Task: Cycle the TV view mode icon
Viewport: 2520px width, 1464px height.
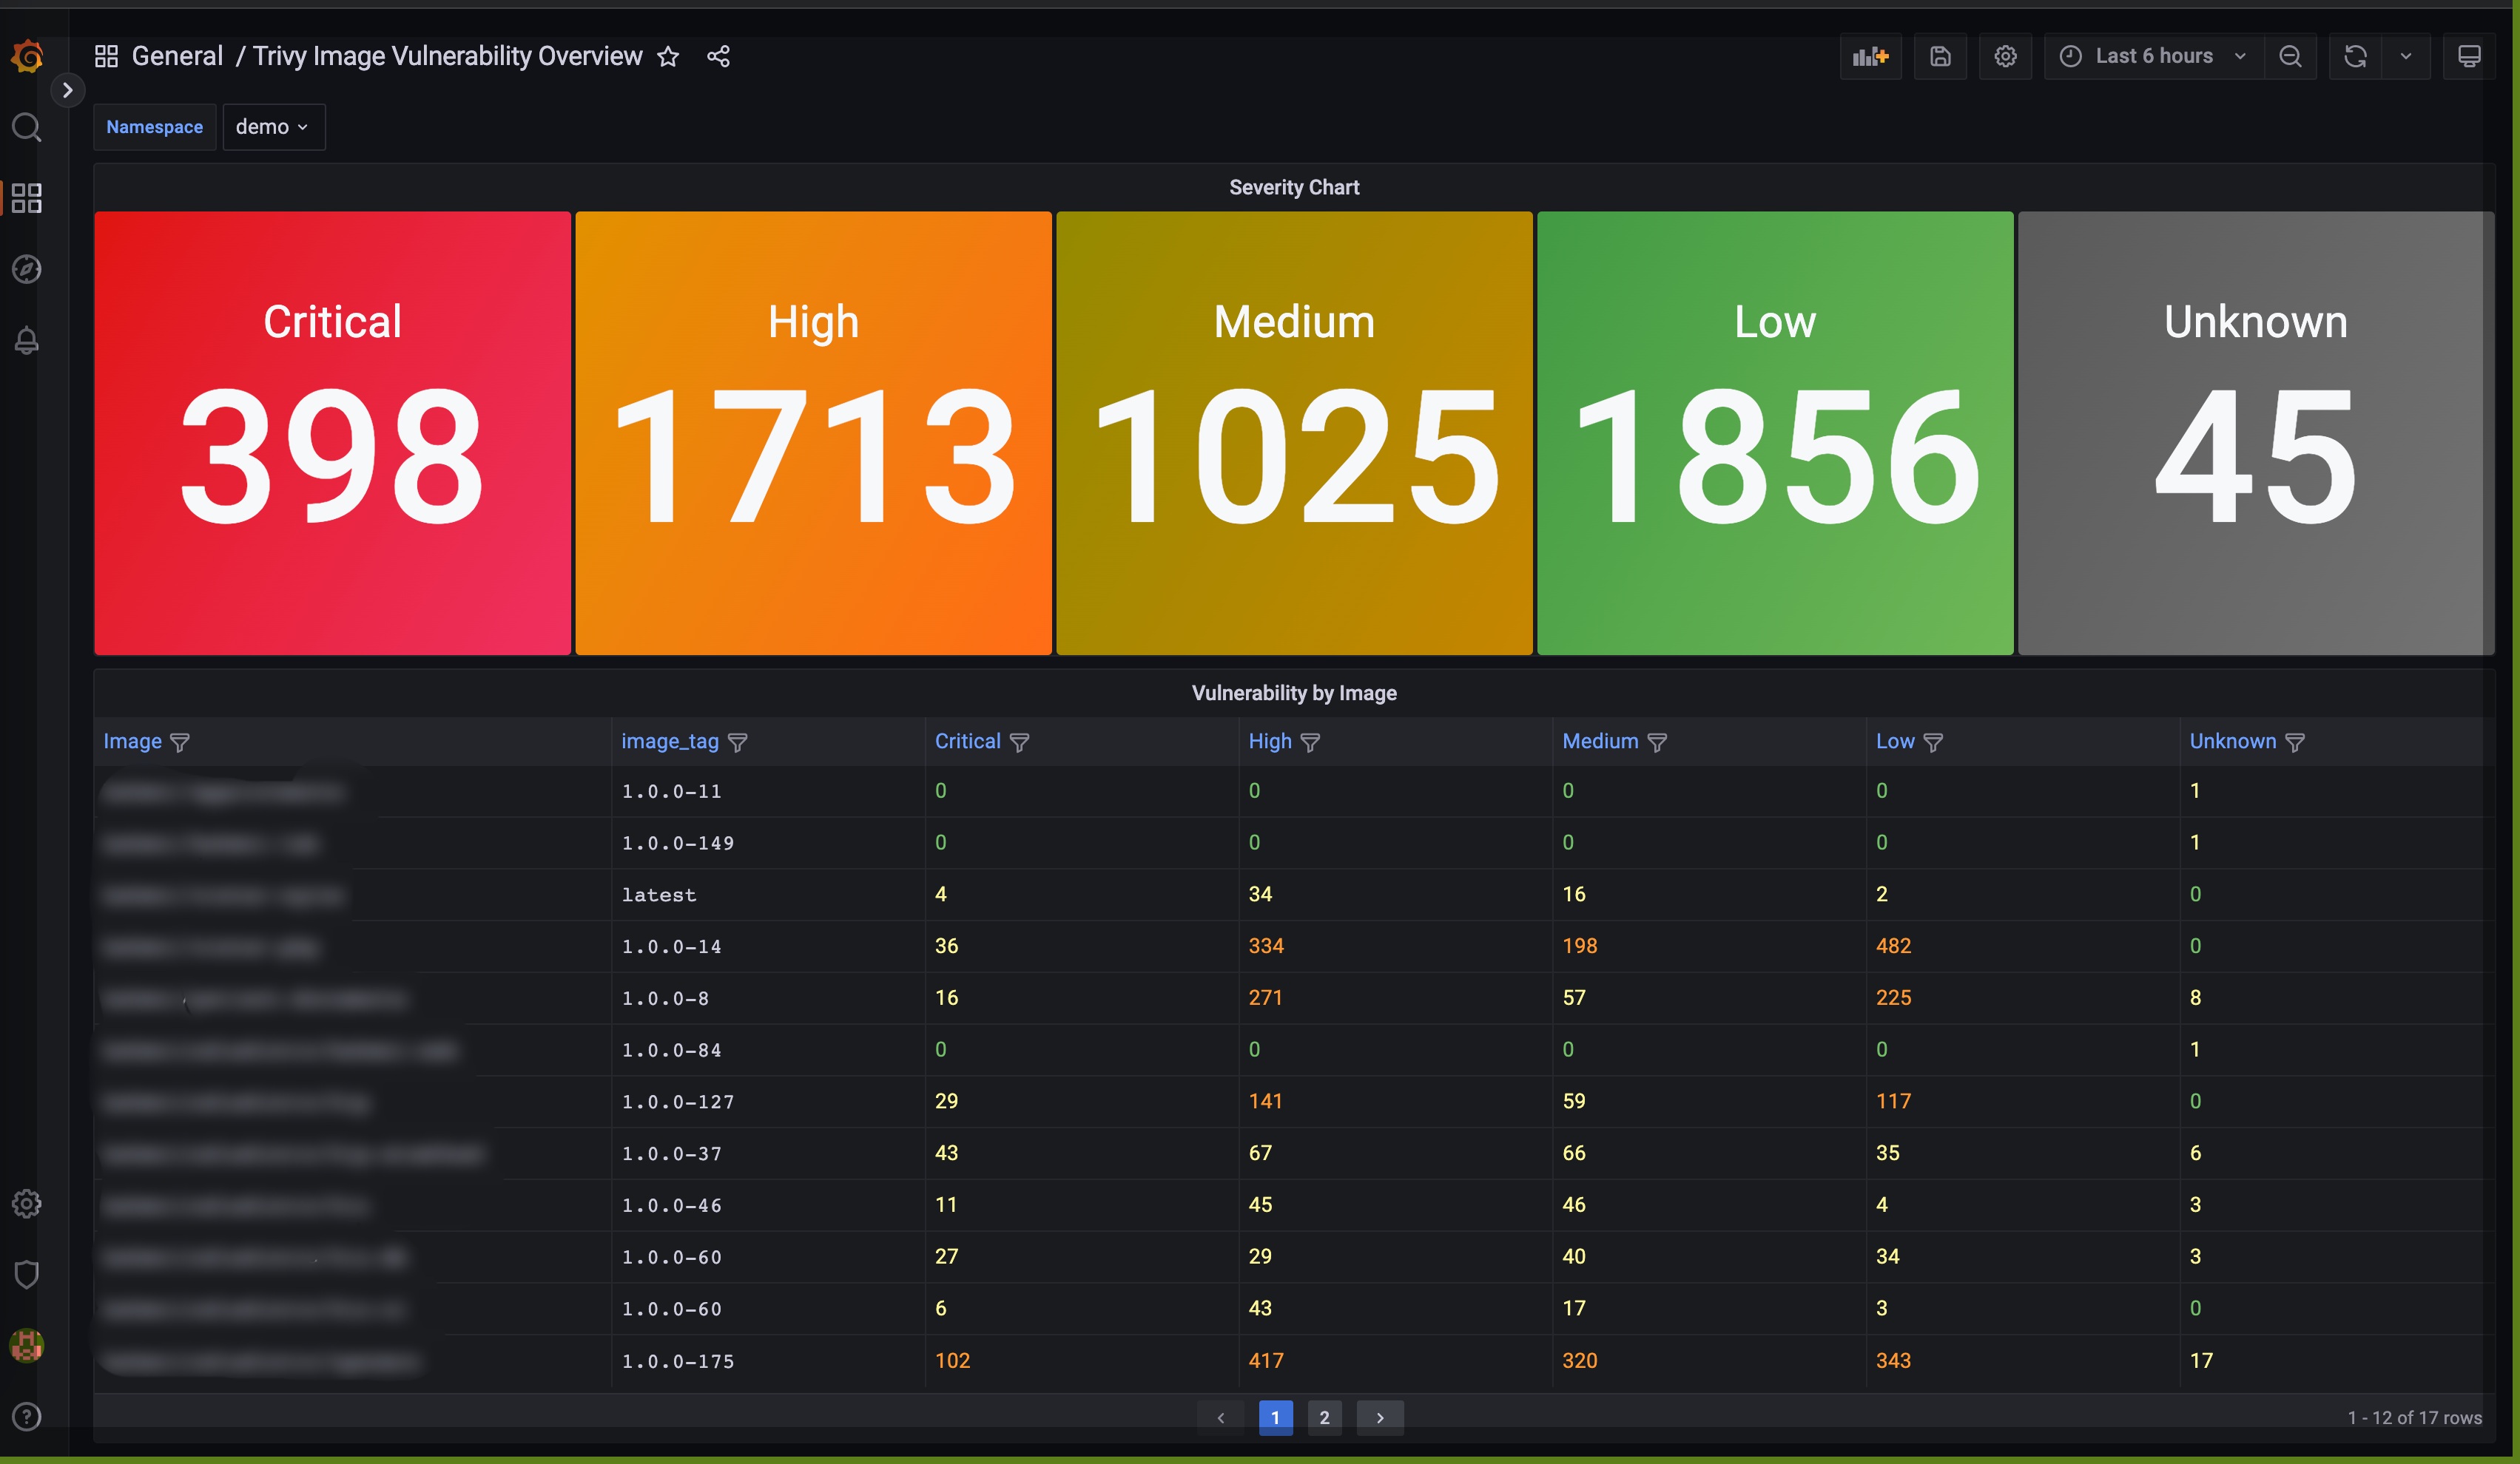Action: [2468, 56]
